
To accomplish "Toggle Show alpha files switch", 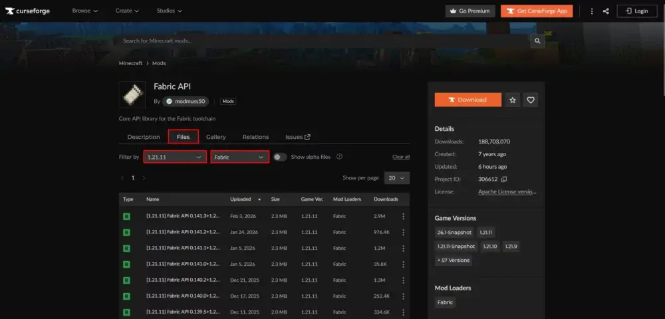I will click(280, 157).
